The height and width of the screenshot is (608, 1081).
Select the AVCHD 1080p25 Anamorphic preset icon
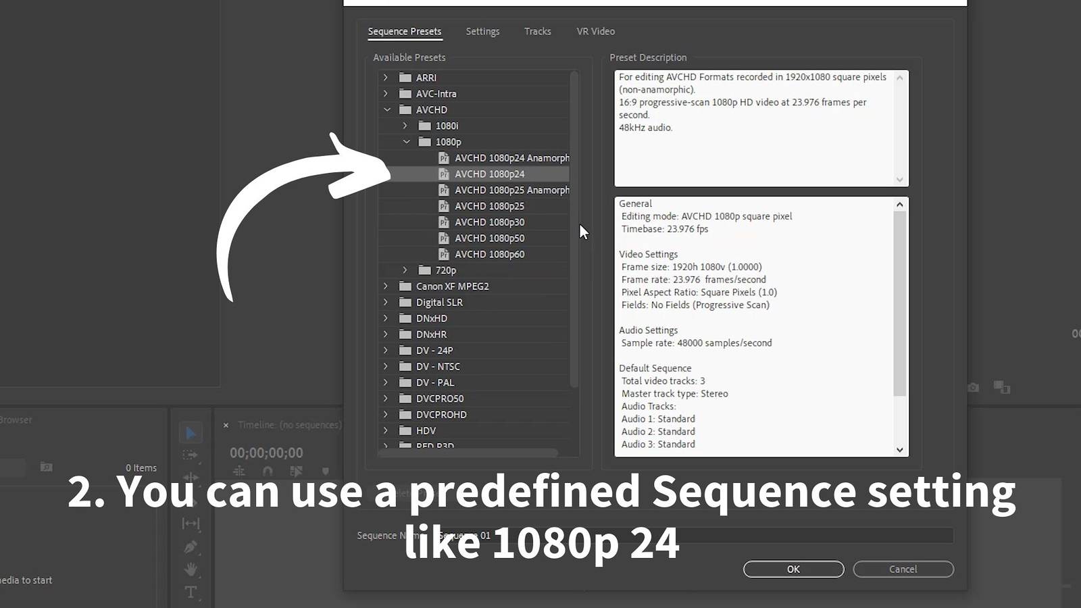(444, 191)
